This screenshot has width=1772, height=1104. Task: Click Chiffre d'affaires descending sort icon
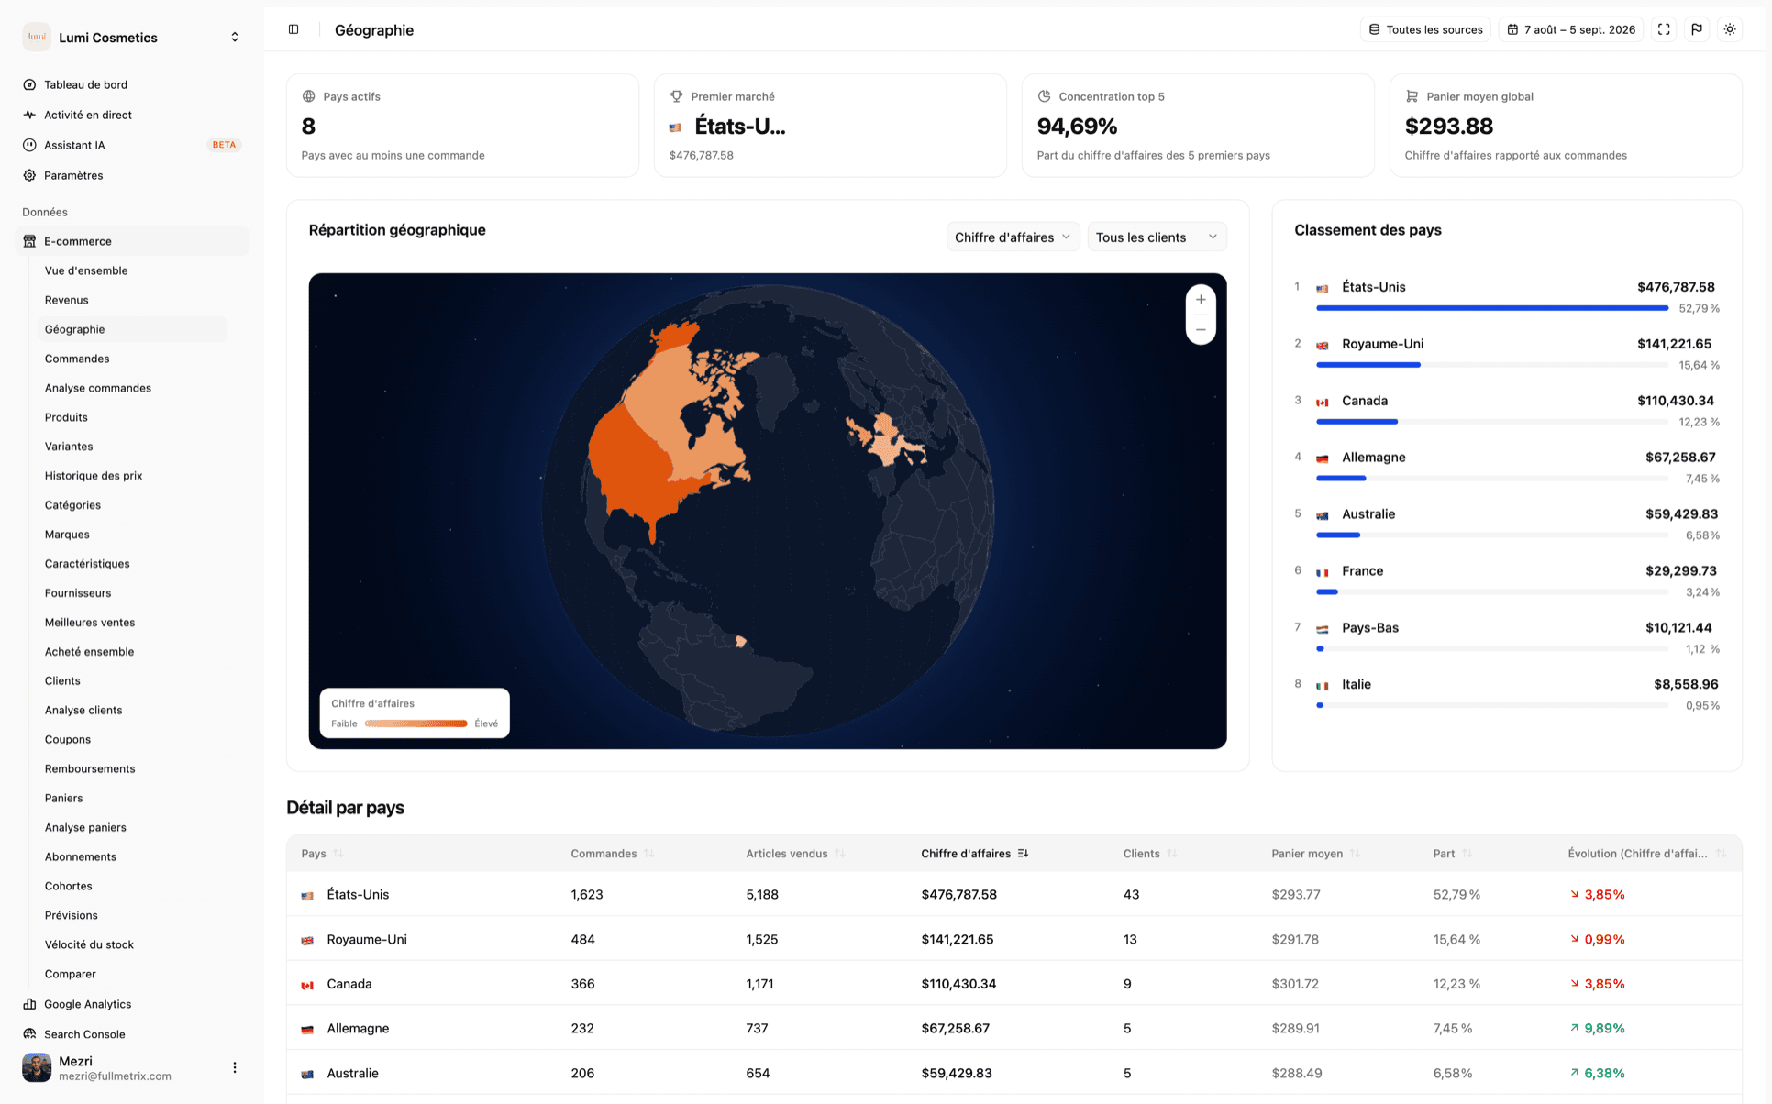1023,854
